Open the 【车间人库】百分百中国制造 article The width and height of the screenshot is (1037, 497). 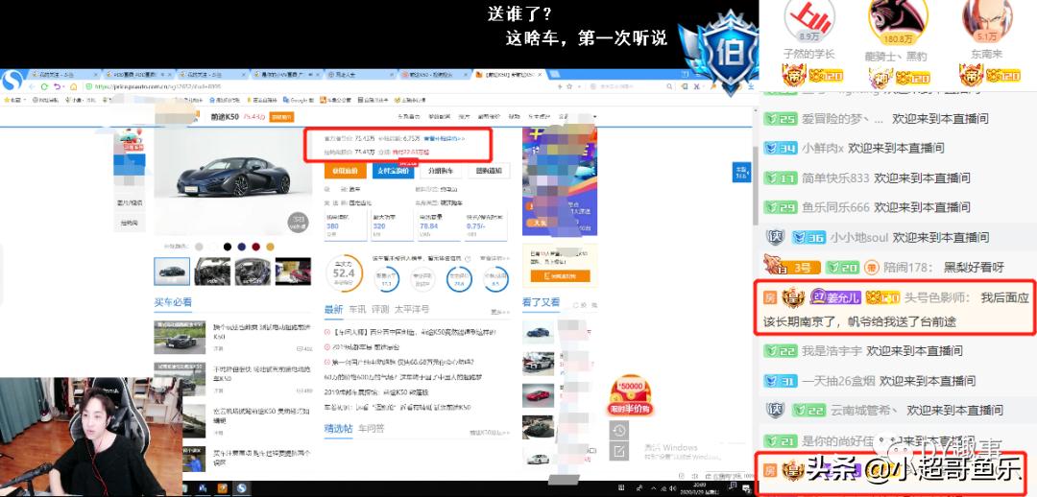[416, 332]
